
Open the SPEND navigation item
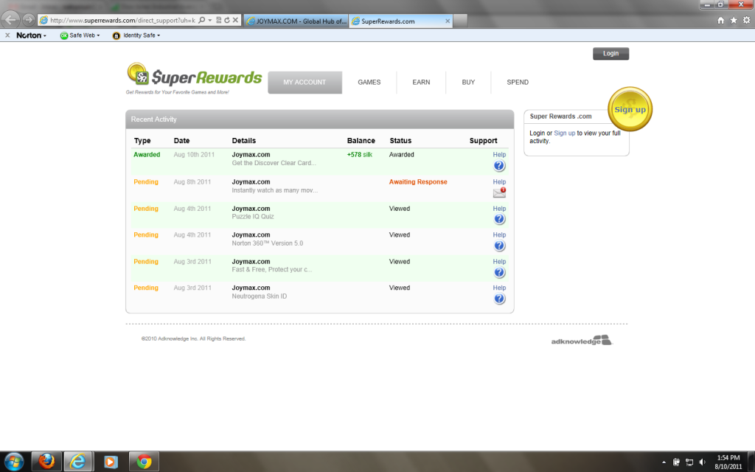(517, 83)
